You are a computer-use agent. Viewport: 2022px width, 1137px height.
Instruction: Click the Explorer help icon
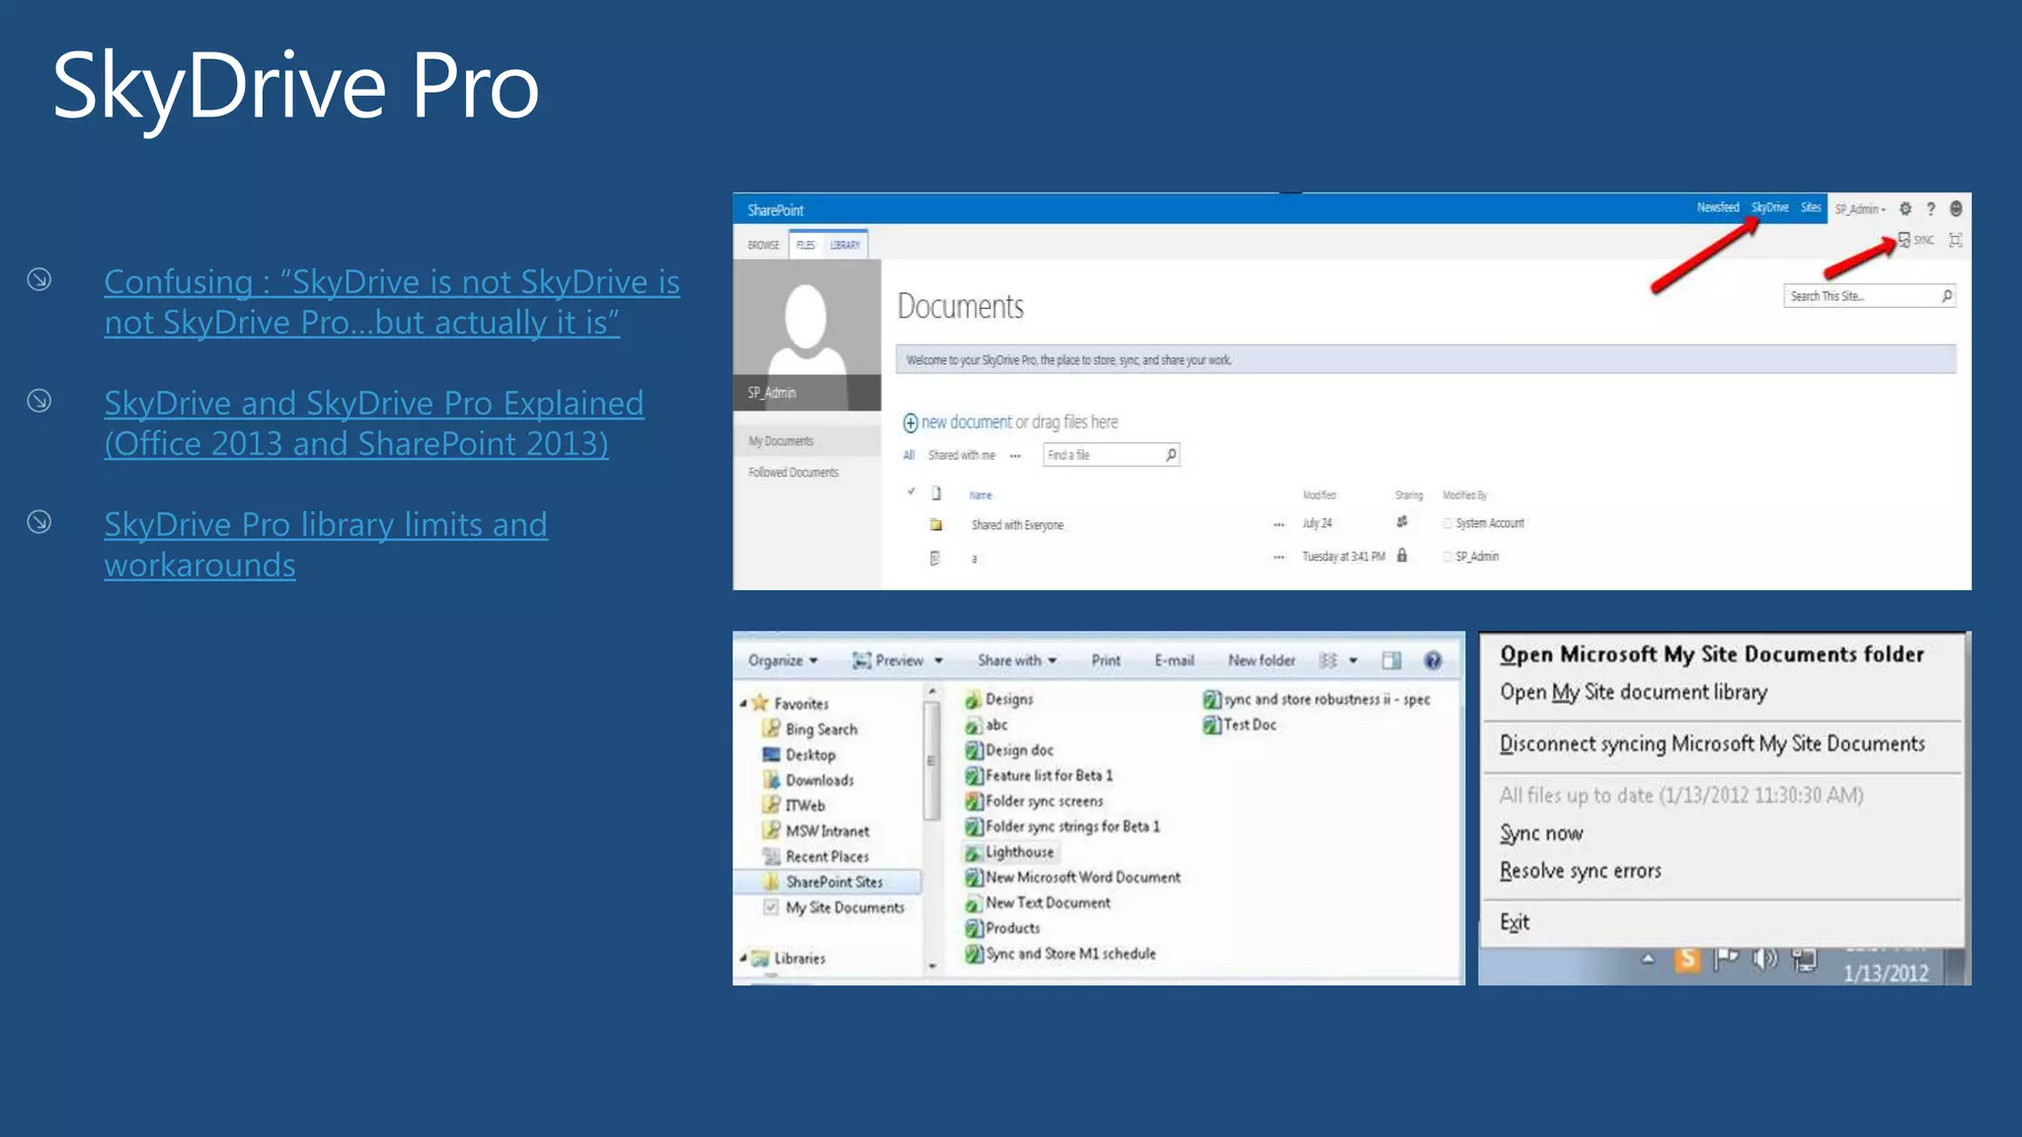(1433, 660)
